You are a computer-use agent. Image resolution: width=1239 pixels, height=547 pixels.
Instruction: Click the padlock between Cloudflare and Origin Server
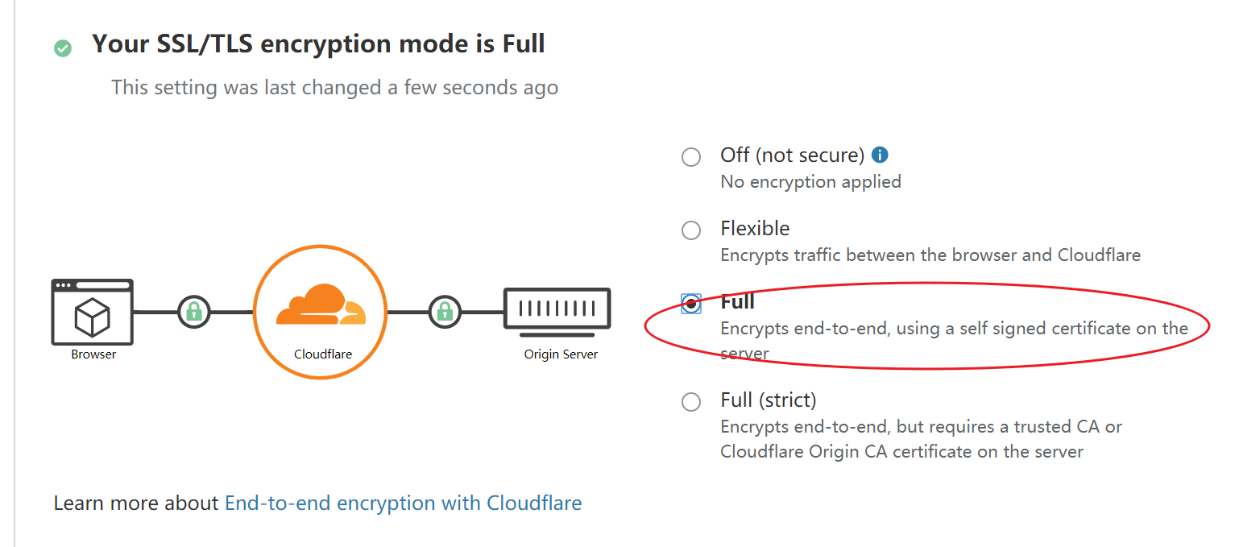[x=444, y=311]
